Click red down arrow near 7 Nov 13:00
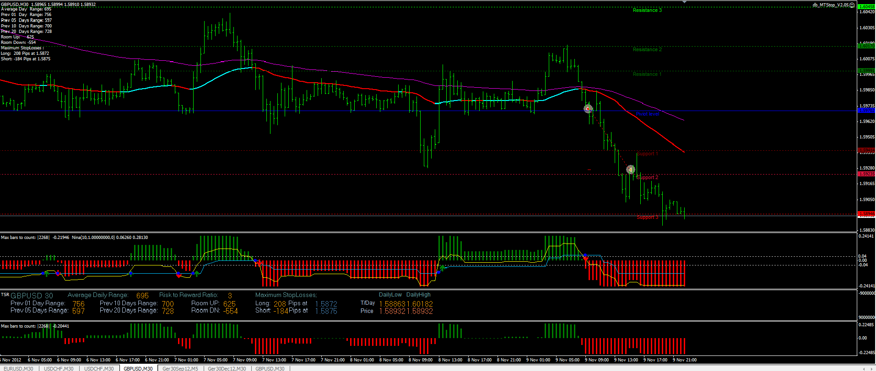This screenshot has height=371, width=876. [260, 264]
